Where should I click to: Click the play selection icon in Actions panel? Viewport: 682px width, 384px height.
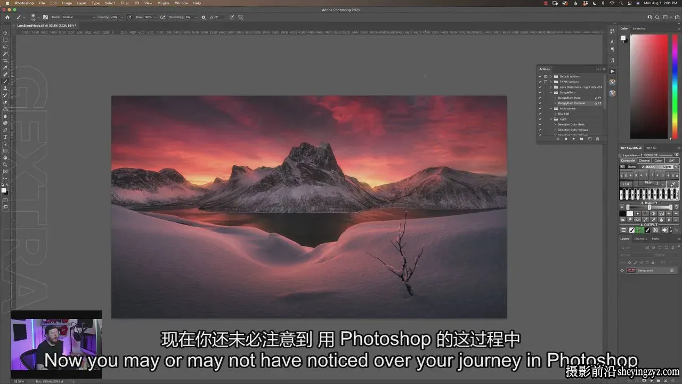pos(574,139)
